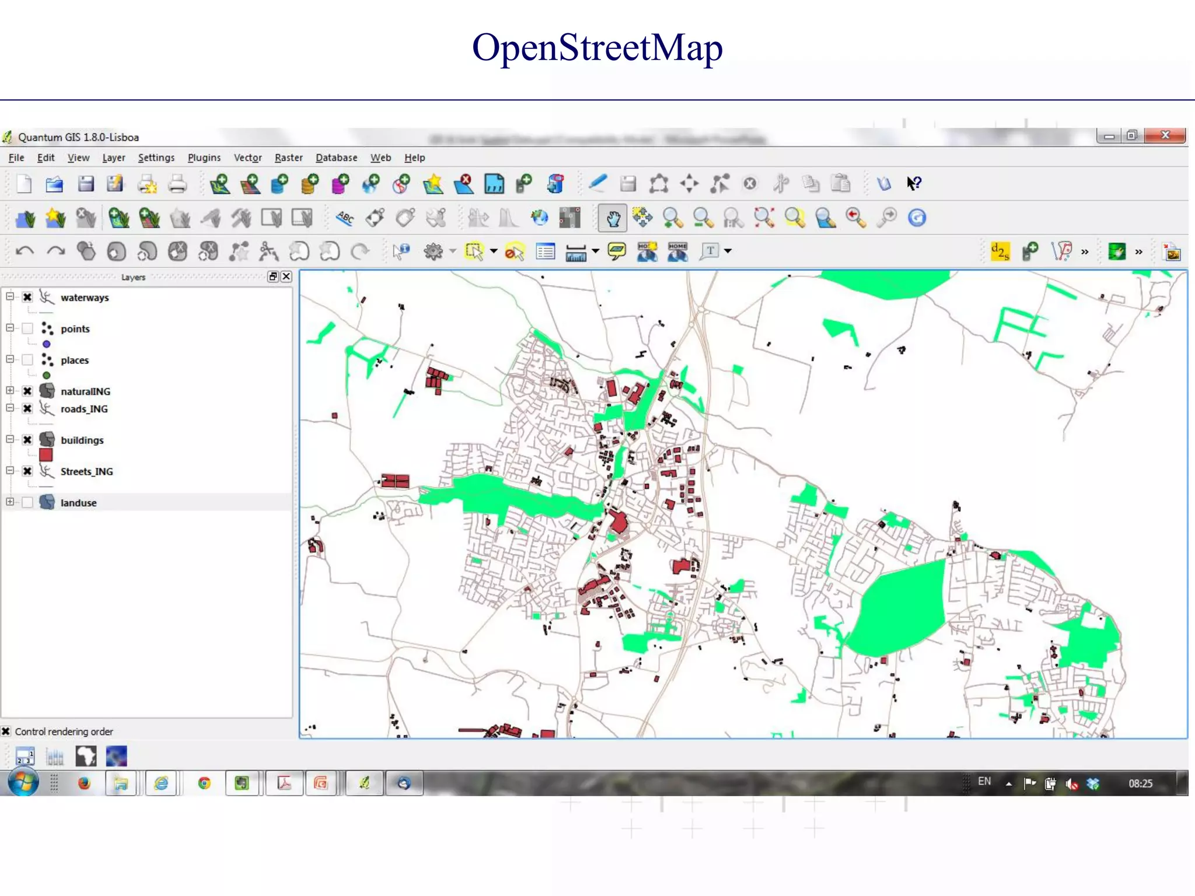Image resolution: width=1195 pixels, height=896 pixels.
Task: Click the Refresh map icon
Action: [917, 218]
